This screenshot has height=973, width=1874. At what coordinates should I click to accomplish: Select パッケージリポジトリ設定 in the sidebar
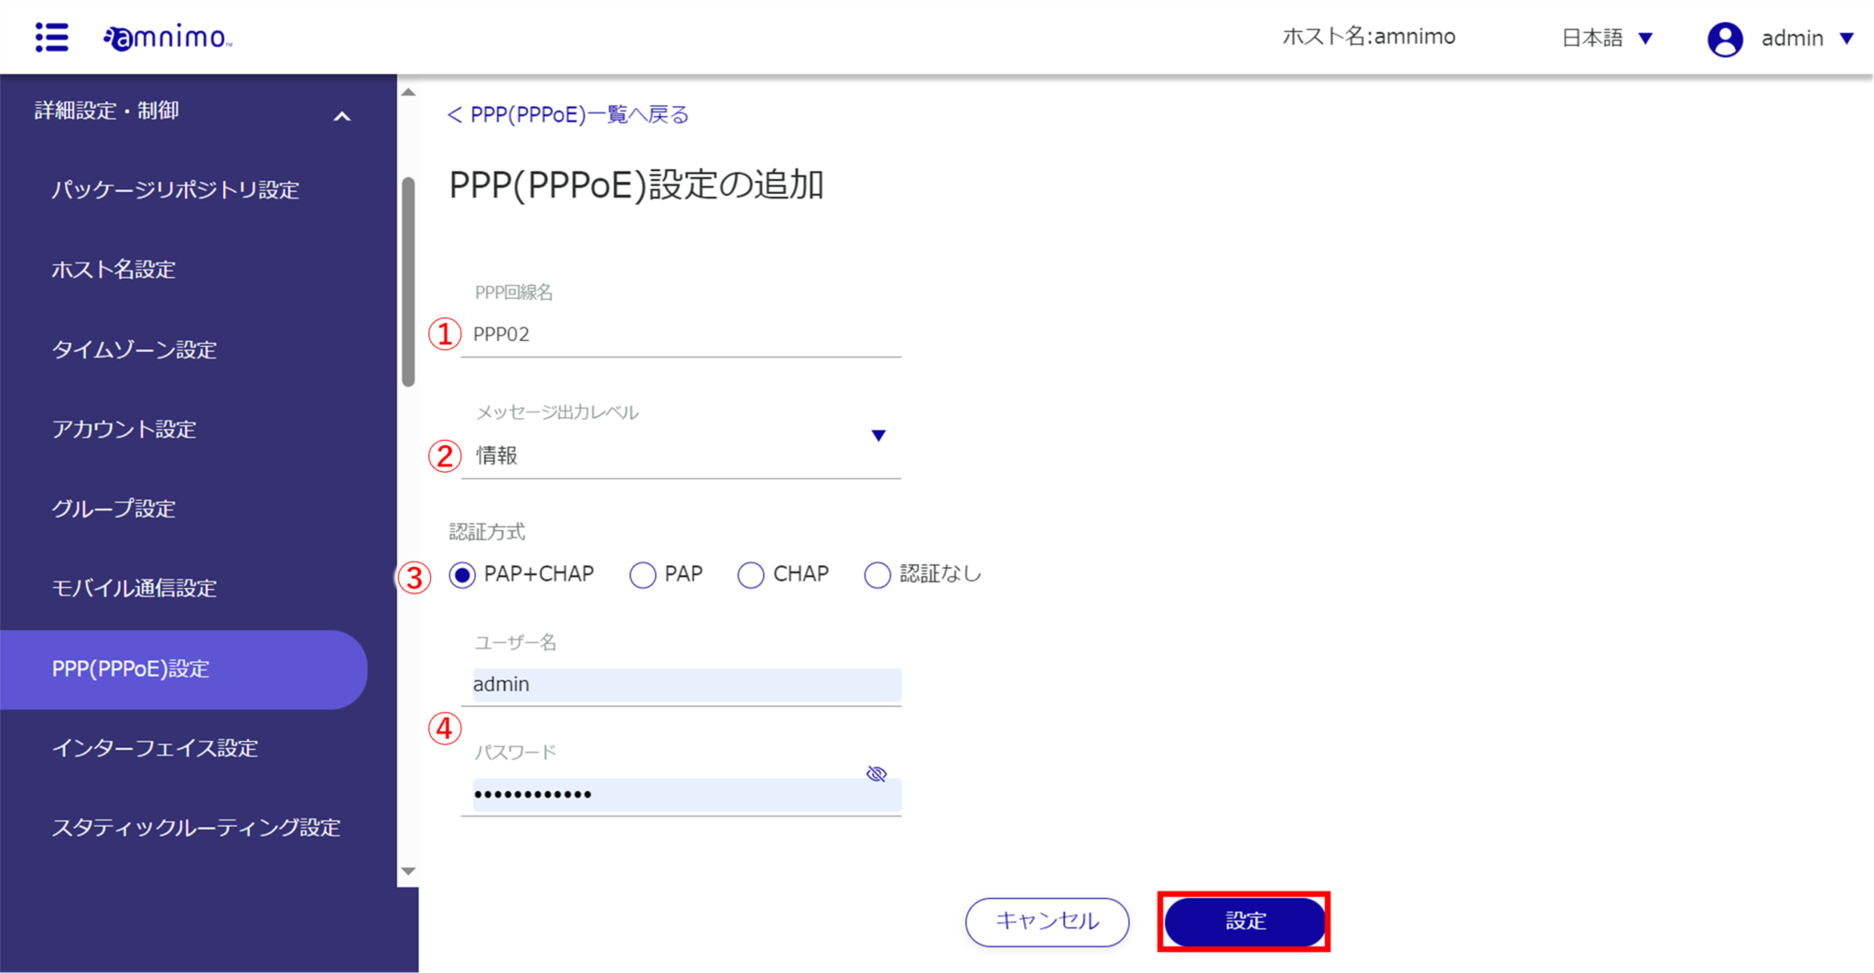[x=176, y=189]
